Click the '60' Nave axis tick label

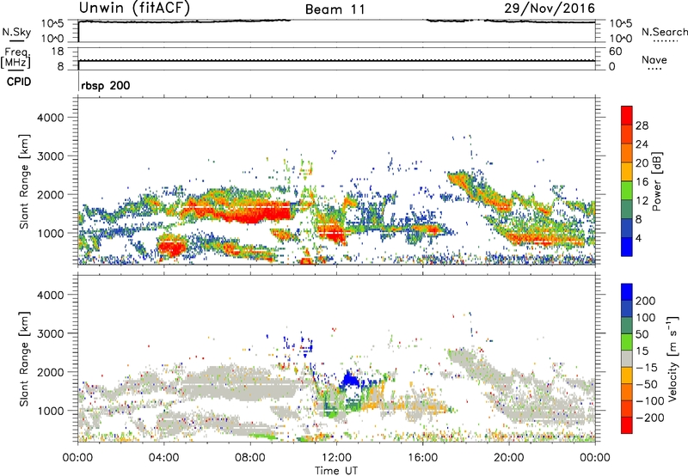pyautogui.click(x=615, y=52)
